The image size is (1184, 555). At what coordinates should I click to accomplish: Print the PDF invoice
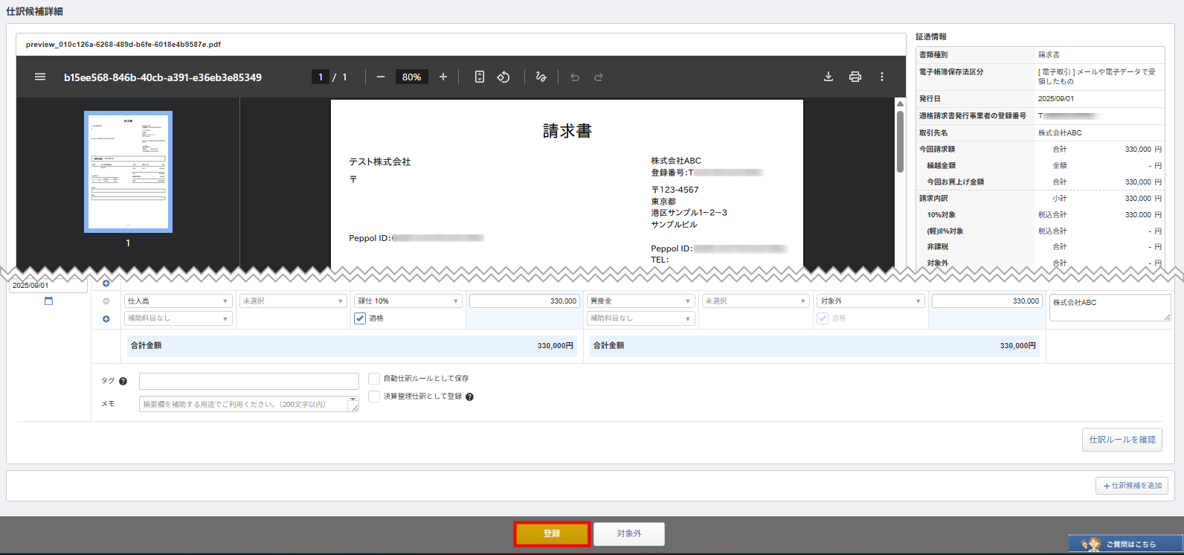pyautogui.click(x=855, y=77)
